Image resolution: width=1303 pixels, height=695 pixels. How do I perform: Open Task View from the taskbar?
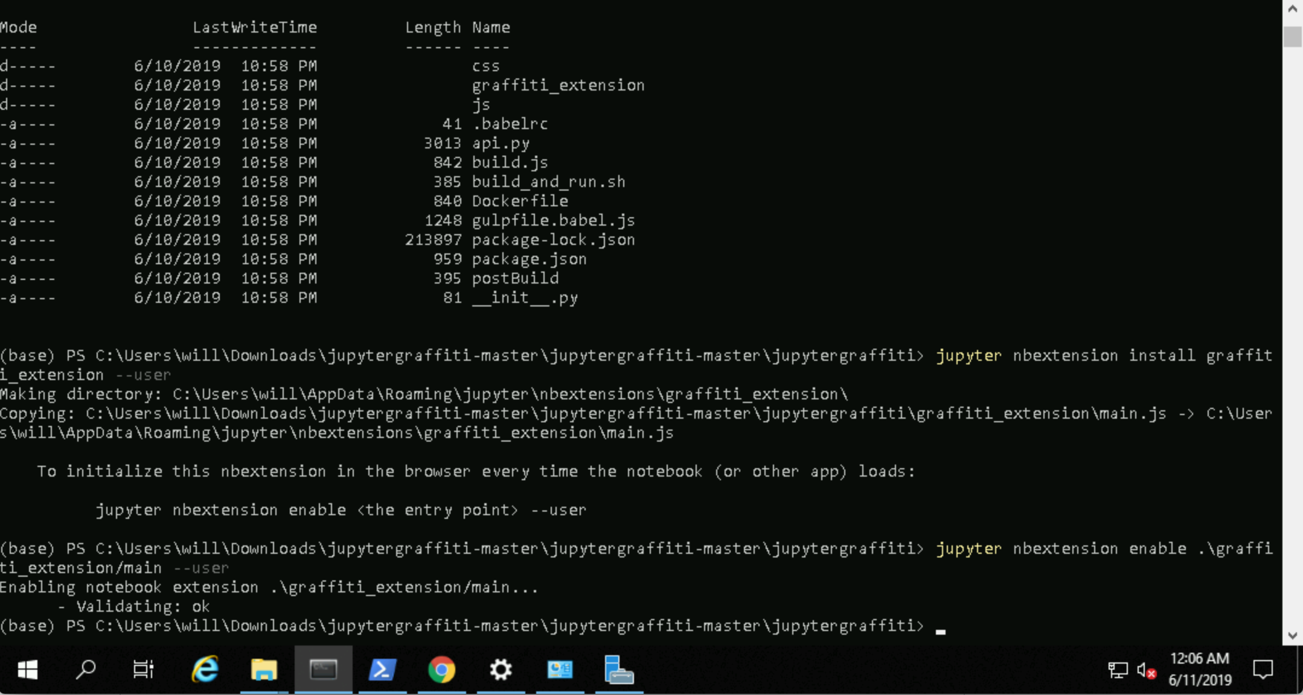[143, 670]
